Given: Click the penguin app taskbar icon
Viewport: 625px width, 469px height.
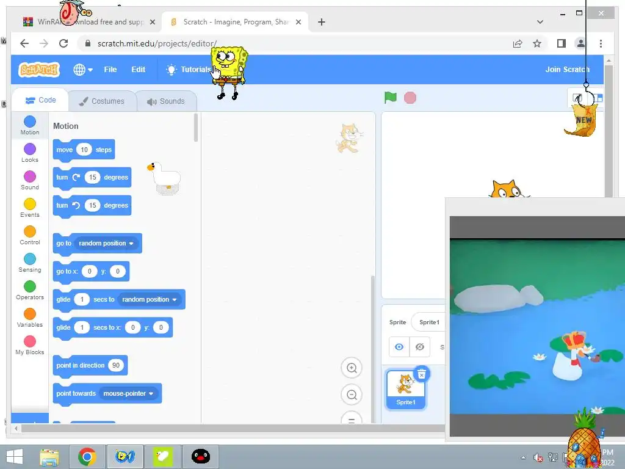Looking at the screenshot, I should point(200,457).
